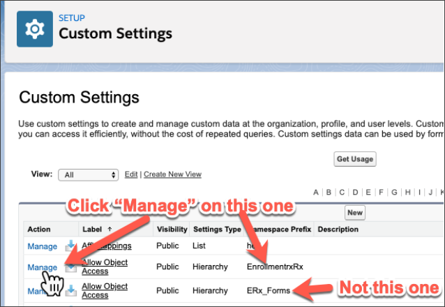Click the Get Usage button

click(x=355, y=159)
